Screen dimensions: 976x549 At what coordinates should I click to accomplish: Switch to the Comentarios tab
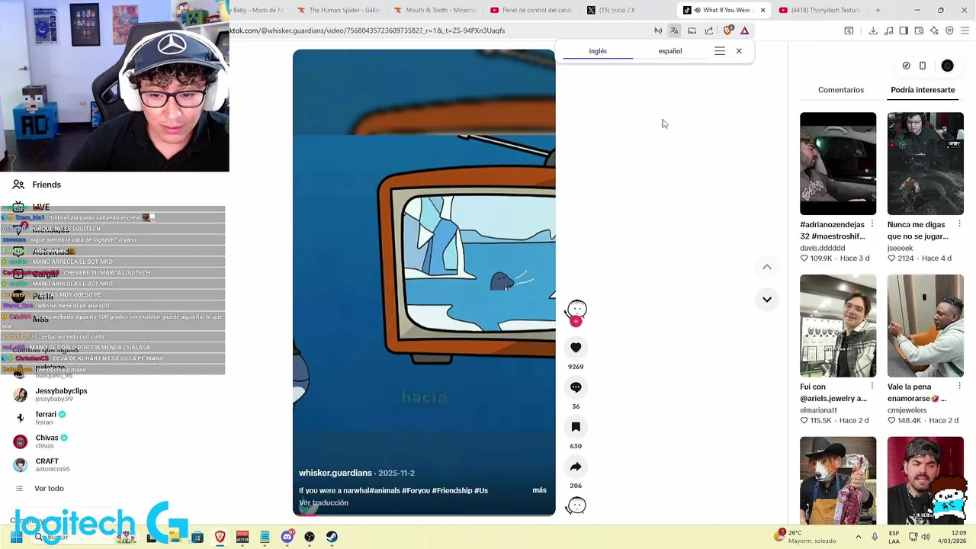[x=841, y=90]
